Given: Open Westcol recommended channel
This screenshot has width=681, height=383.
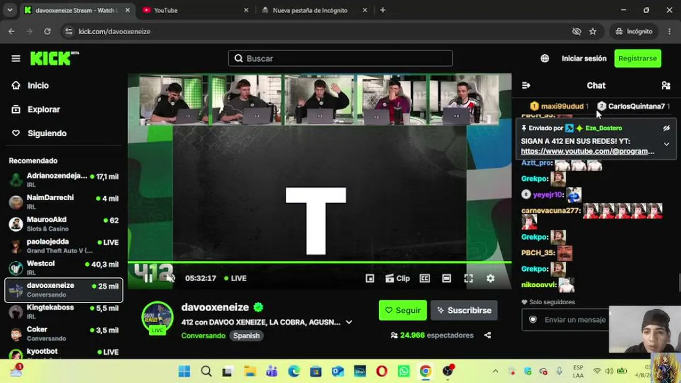Looking at the screenshot, I should click(x=64, y=268).
